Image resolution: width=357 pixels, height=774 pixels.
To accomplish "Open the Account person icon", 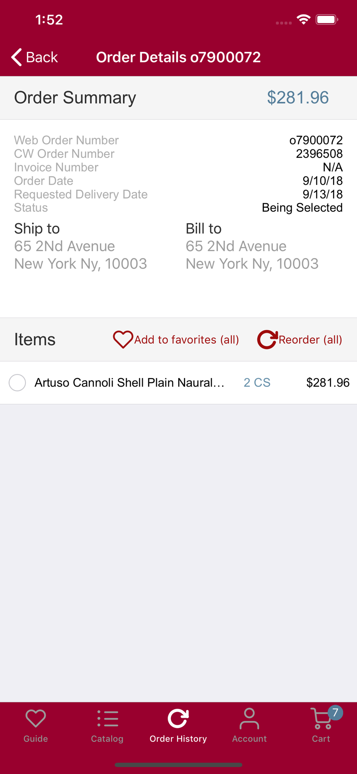I will tap(250, 718).
